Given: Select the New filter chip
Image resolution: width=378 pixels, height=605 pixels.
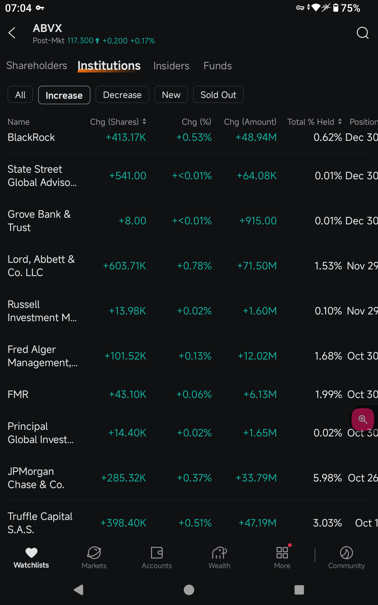Looking at the screenshot, I should click(x=171, y=95).
